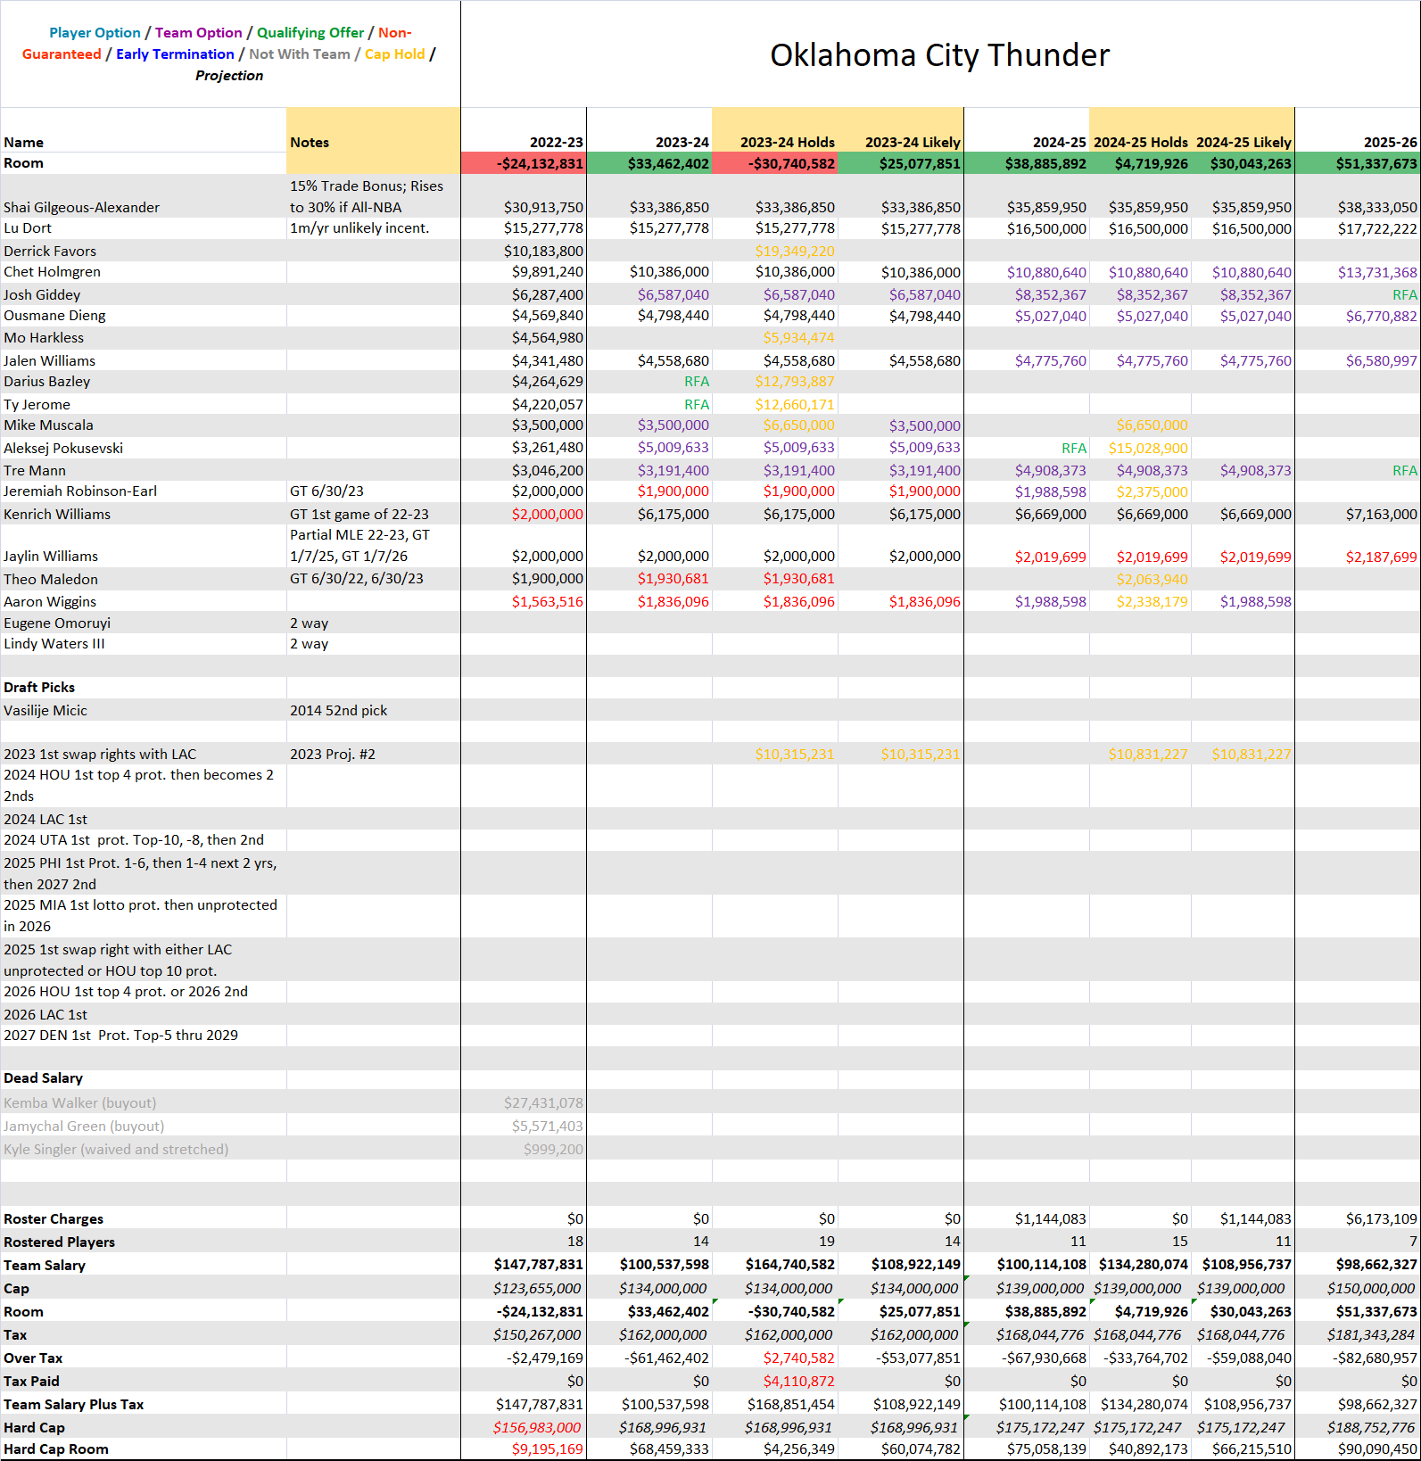Select Aaron Wiggins' red $1,563,516 salary

pos(547,601)
